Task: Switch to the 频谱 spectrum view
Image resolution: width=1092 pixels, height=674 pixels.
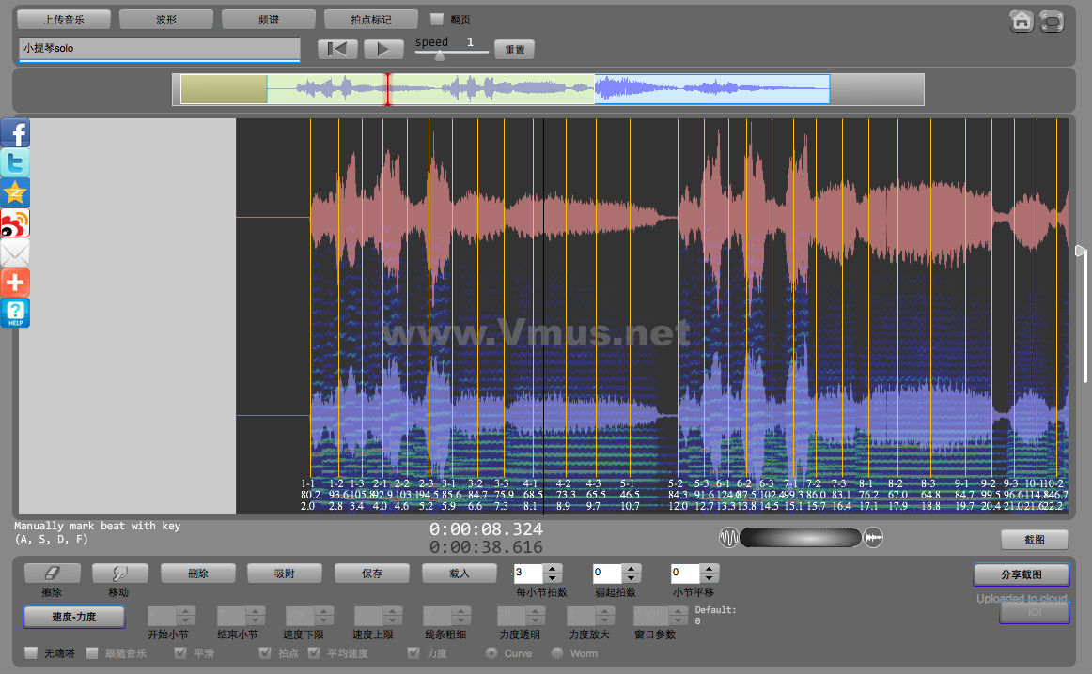Action: (269, 19)
